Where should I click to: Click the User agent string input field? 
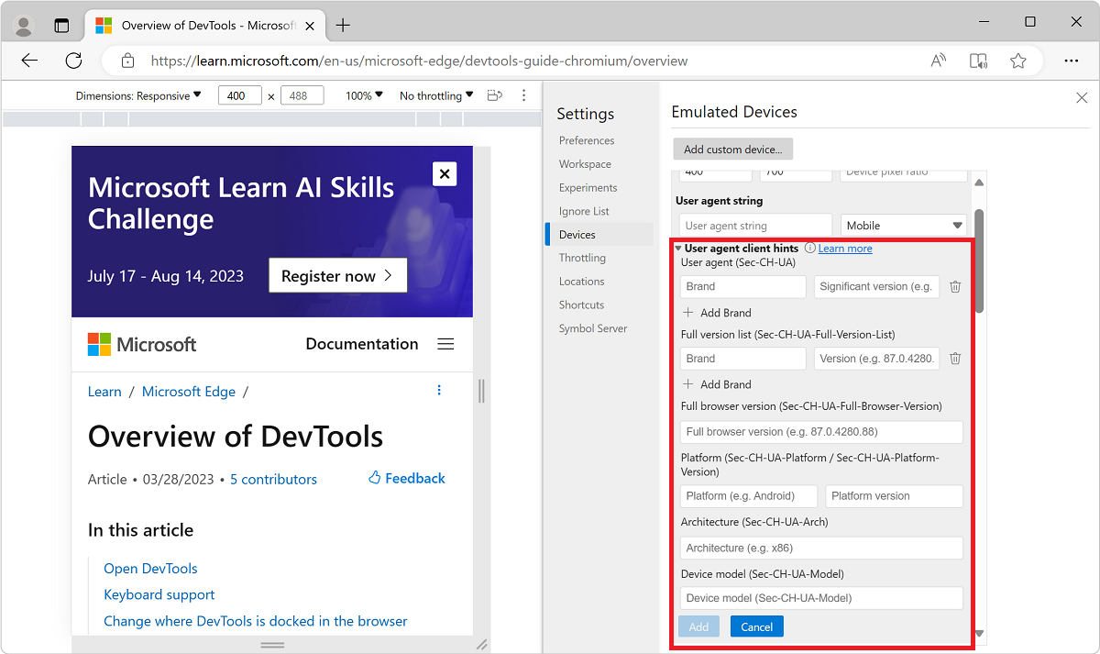coord(754,225)
